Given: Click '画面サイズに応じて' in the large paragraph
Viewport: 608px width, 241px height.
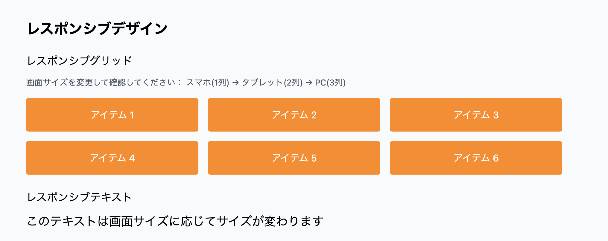Looking at the screenshot, I should [x=162, y=221].
